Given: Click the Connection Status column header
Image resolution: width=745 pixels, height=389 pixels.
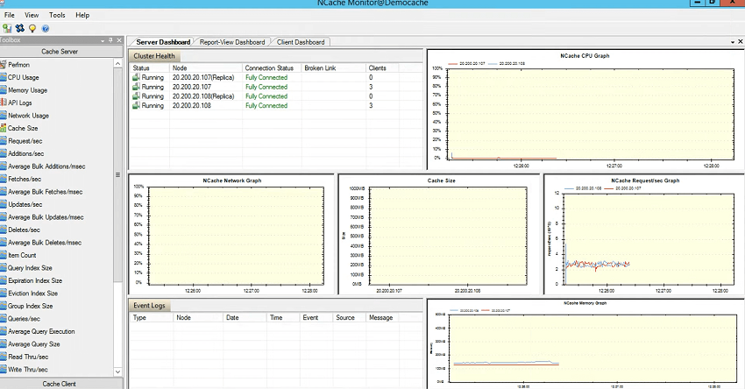Looking at the screenshot, I should 269,68.
